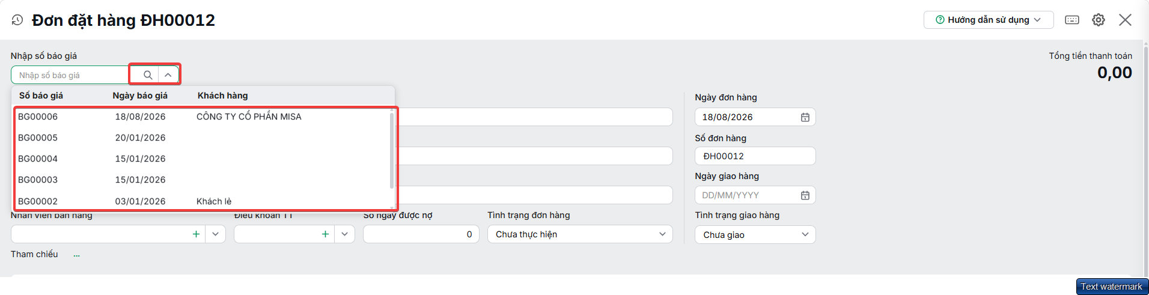This screenshot has width=1149, height=295.
Task: Click the Số đơn hàng field
Action: [x=755, y=156]
